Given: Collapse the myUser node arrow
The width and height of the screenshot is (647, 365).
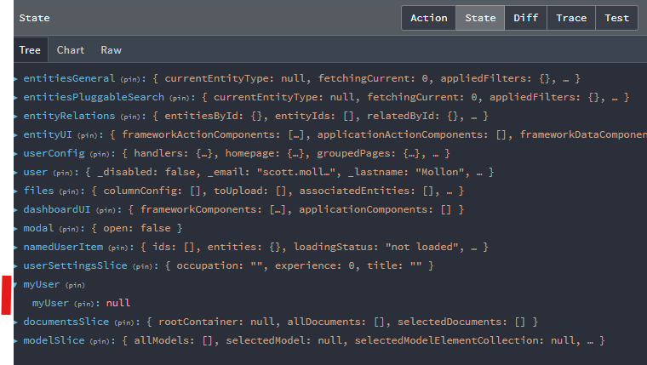Looking at the screenshot, I should coord(15,284).
